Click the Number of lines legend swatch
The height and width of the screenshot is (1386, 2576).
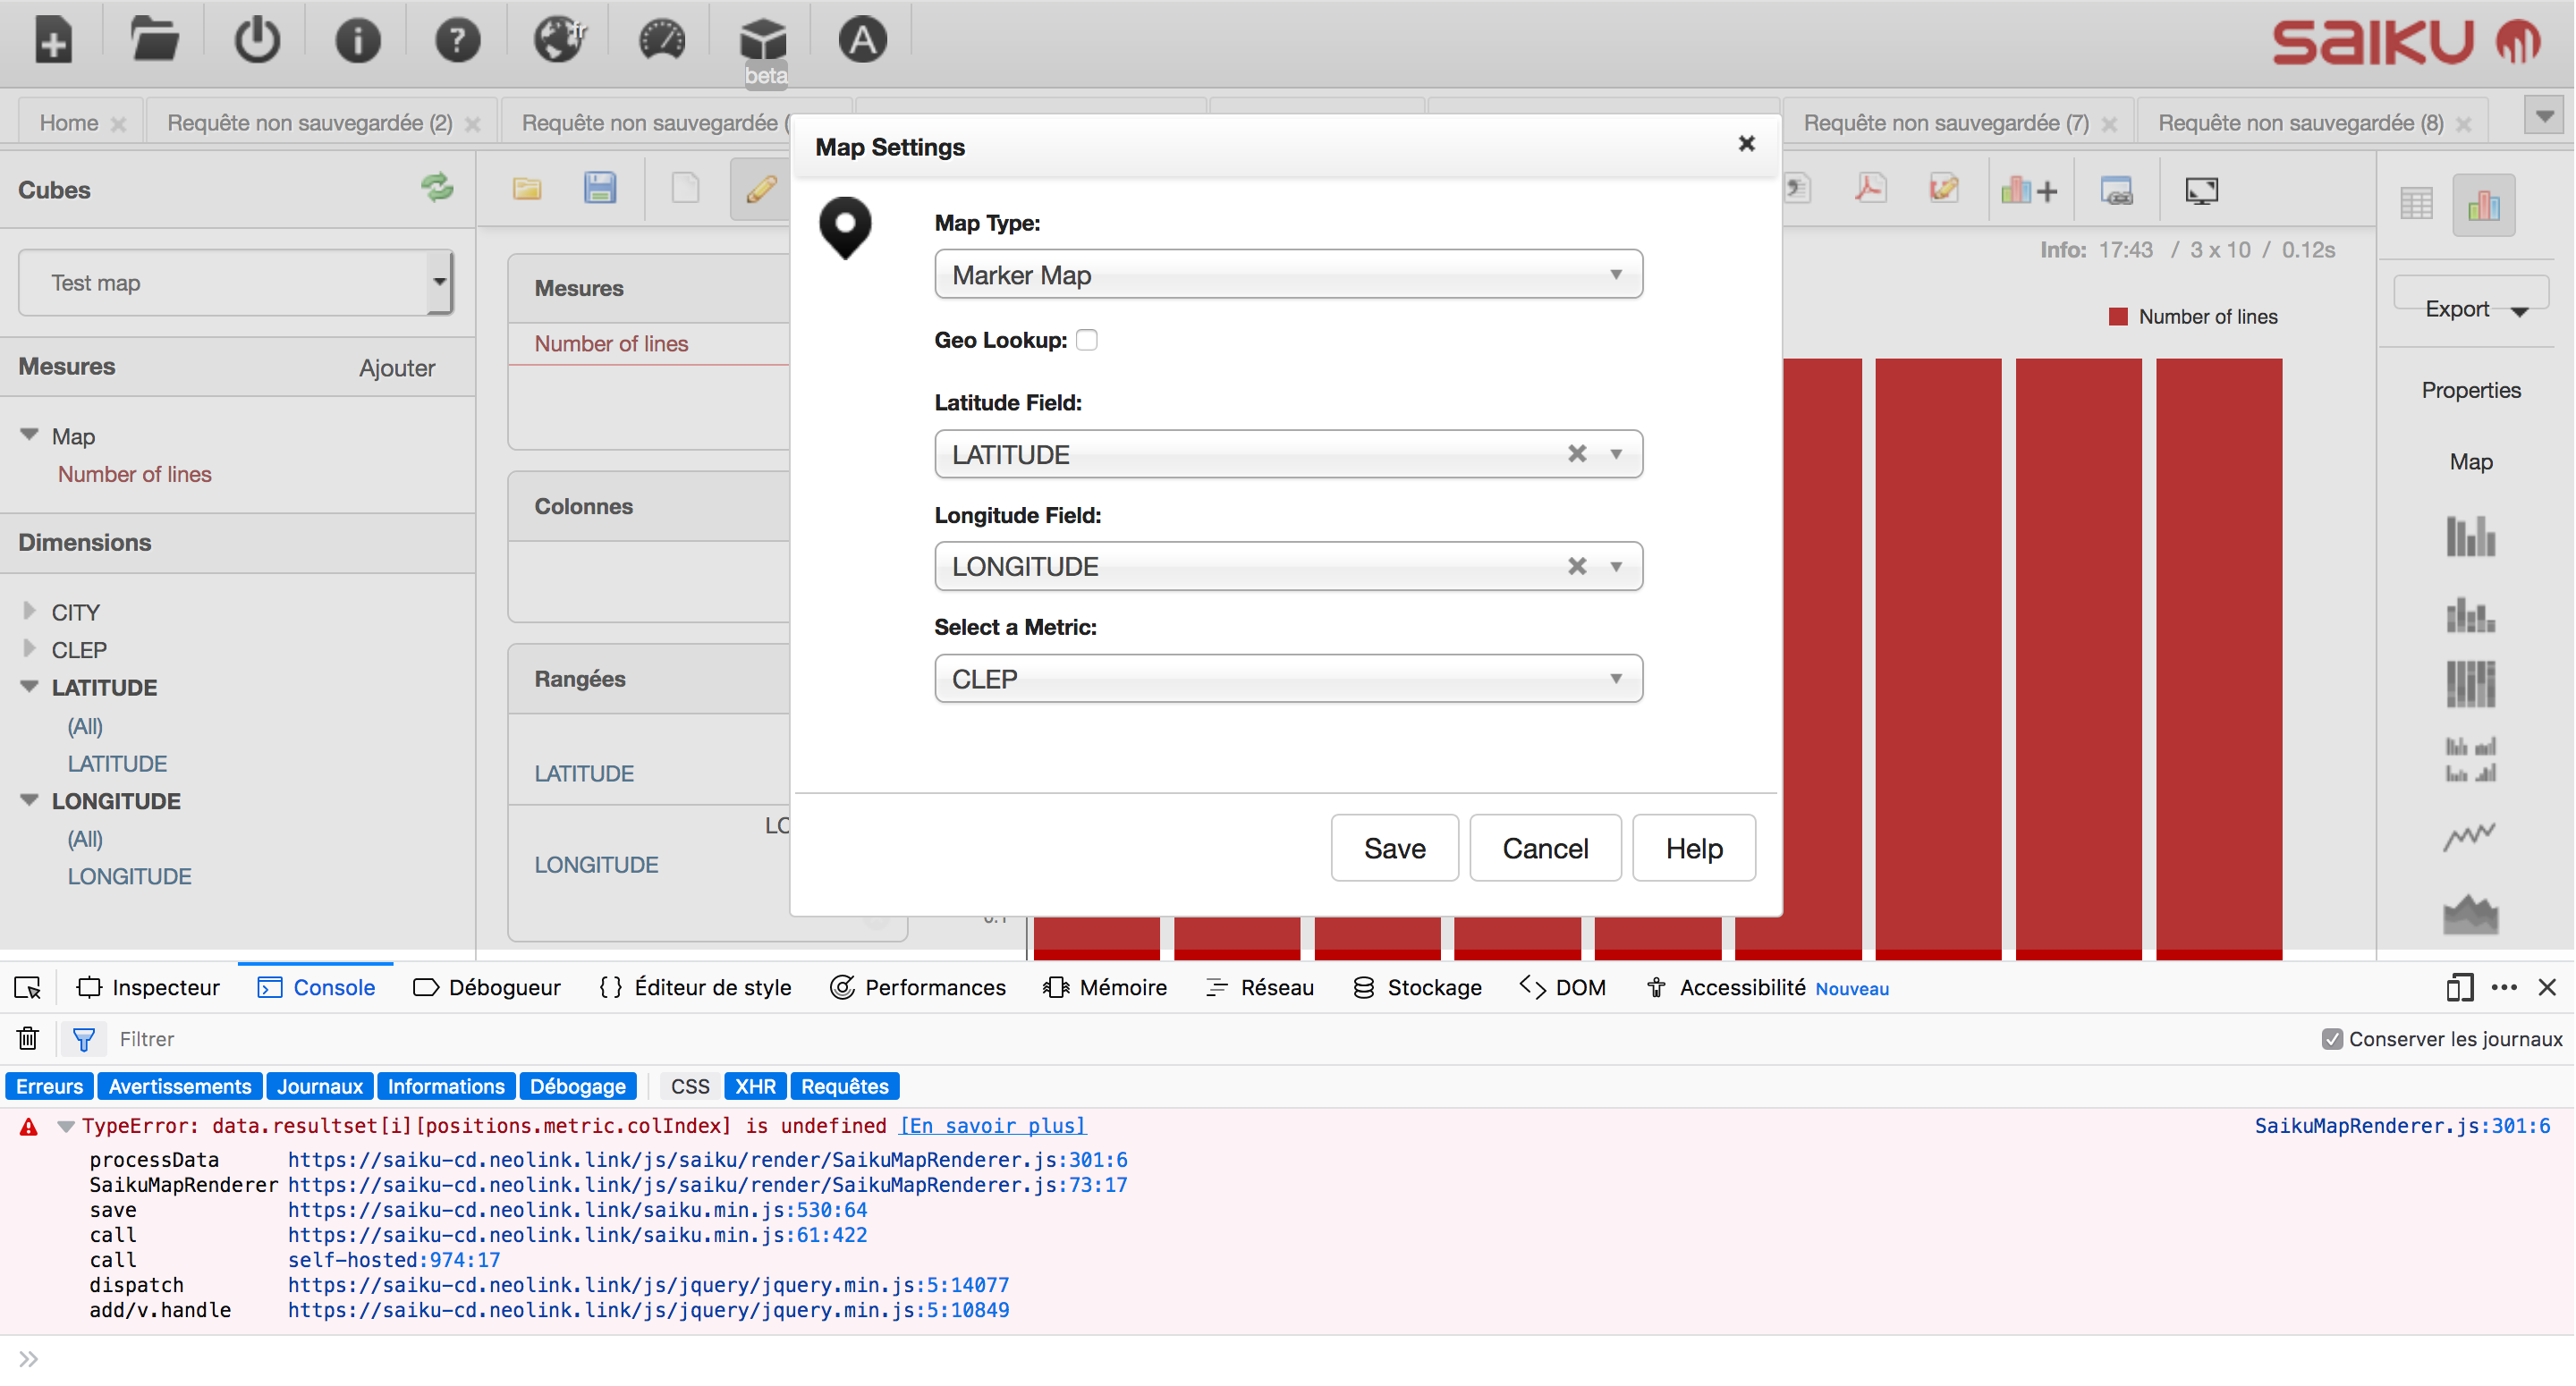[x=2119, y=316]
